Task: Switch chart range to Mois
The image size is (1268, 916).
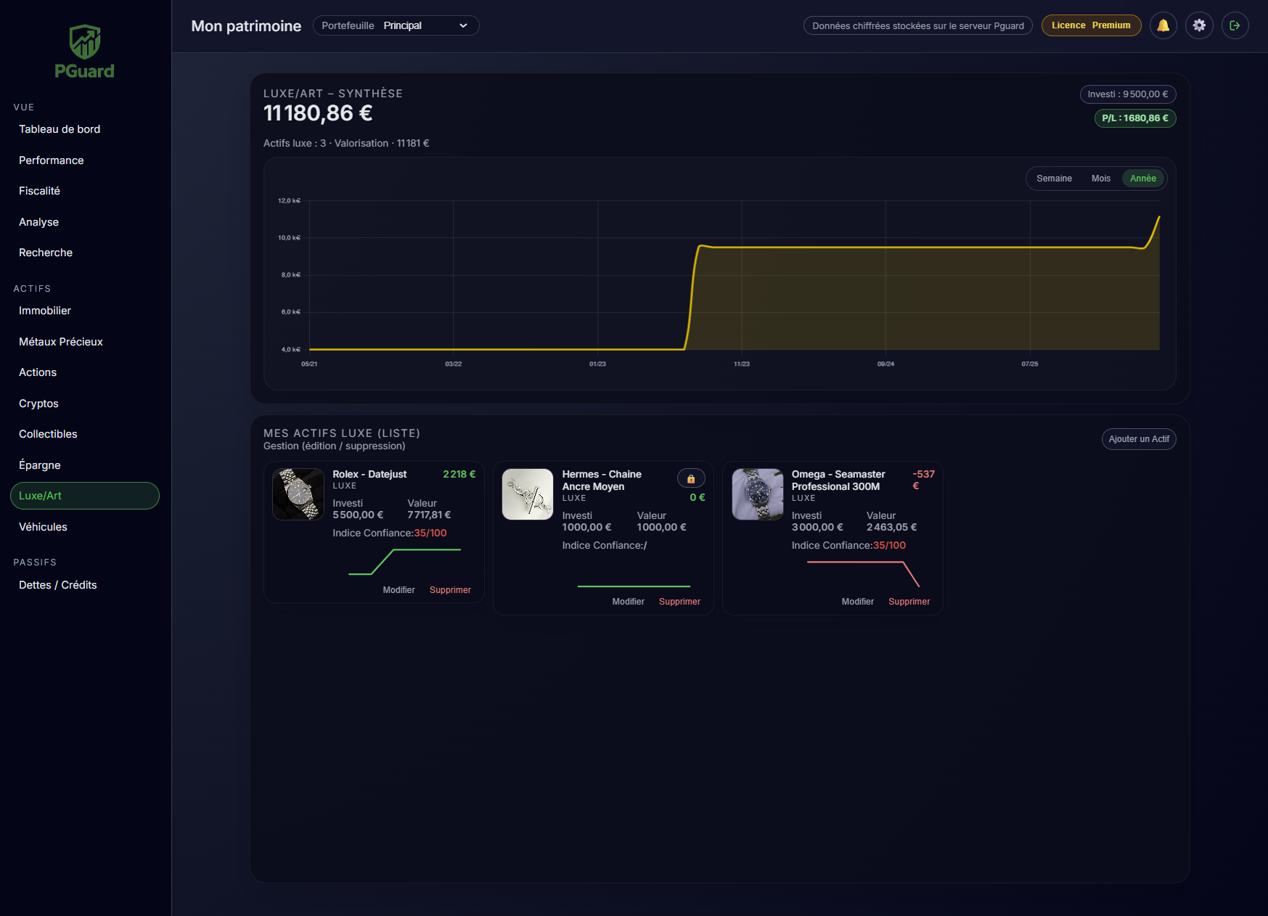Action: [1100, 179]
